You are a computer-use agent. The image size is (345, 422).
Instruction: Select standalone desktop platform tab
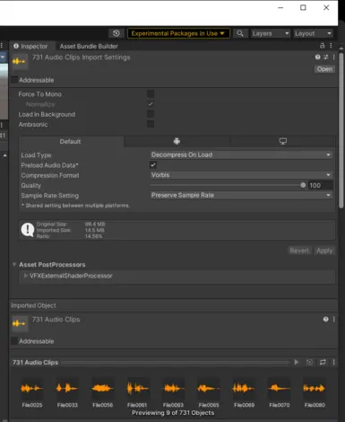pyautogui.click(x=282, y=141)
